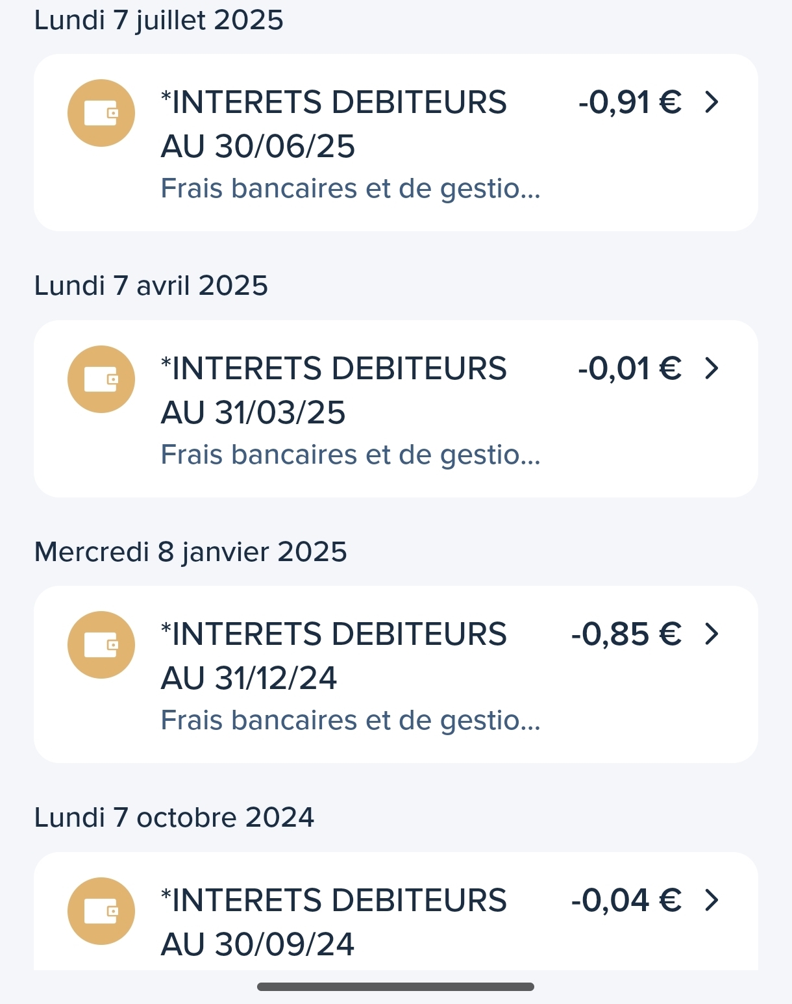Viewport: 792px width, 1004px height.
Task: Tap category label under 30/06/25 entry
Action: point(351,189)
